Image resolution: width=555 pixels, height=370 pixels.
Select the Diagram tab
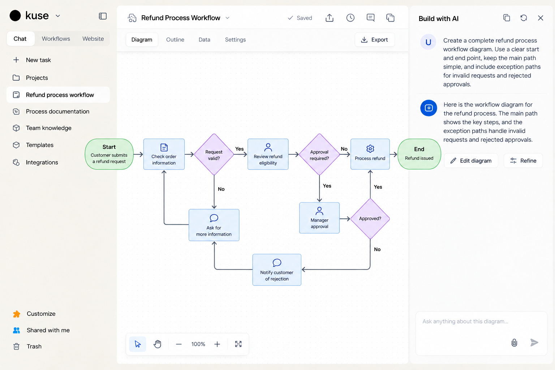(142, 39)
